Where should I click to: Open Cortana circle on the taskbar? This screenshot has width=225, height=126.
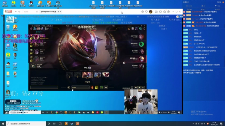(x=49, y=124)
